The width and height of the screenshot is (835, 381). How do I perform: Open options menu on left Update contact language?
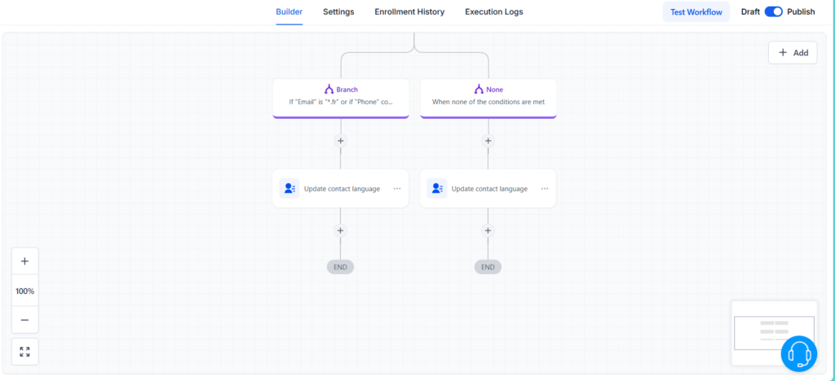pos(397,189)
